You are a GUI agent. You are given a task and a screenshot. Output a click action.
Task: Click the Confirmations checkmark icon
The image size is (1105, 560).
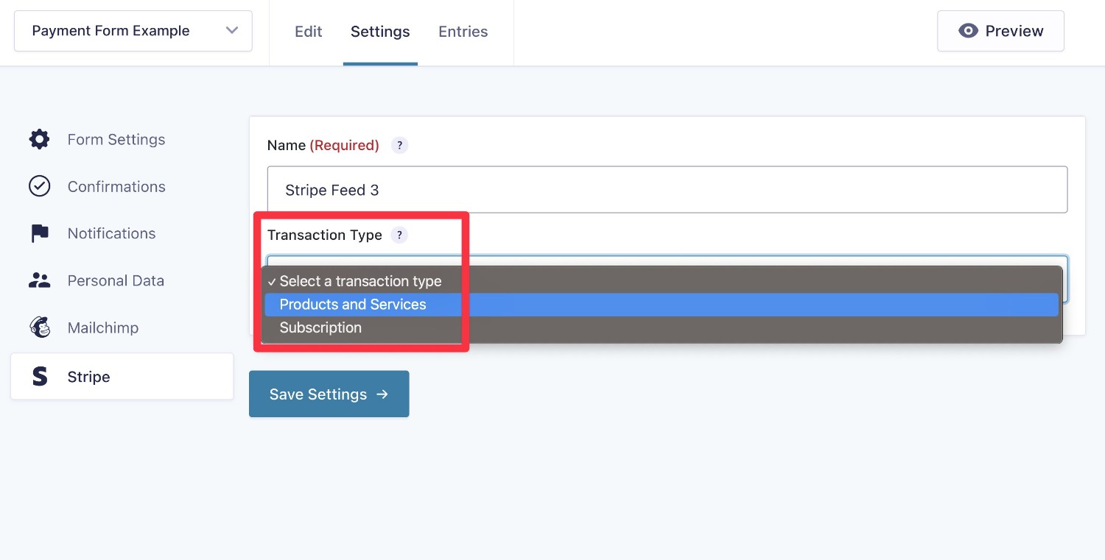pyautogui.click(x=39, y=186)
